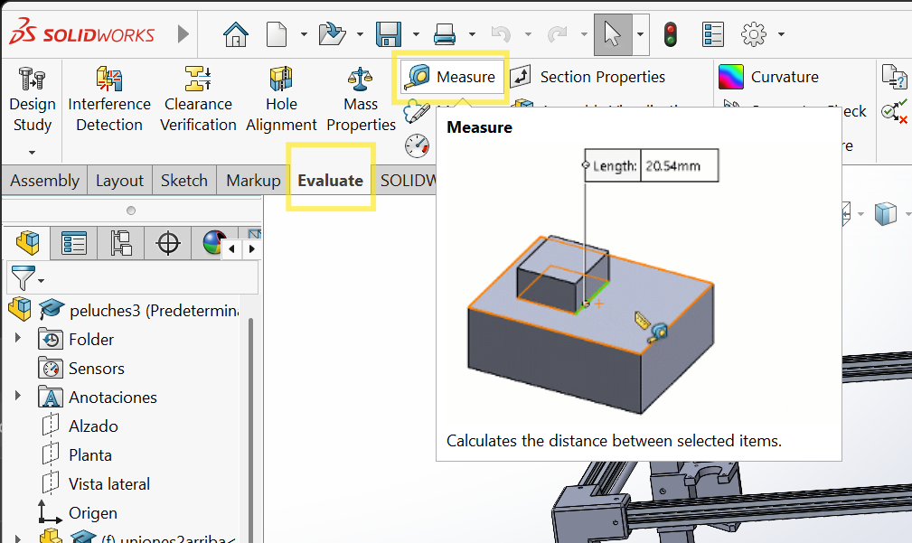The image size is (912, 543).
Task: Create a new document with the New icon
Action: tap(277, 34)
